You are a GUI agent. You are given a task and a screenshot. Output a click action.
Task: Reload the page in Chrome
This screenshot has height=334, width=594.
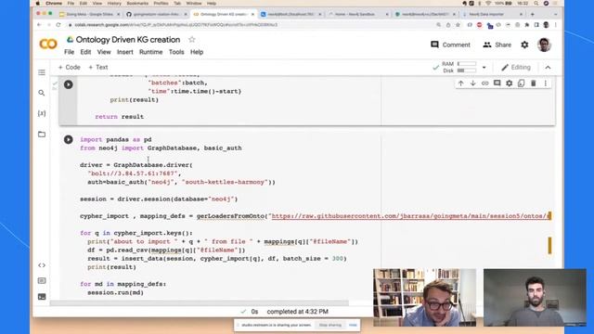[58, 25]
